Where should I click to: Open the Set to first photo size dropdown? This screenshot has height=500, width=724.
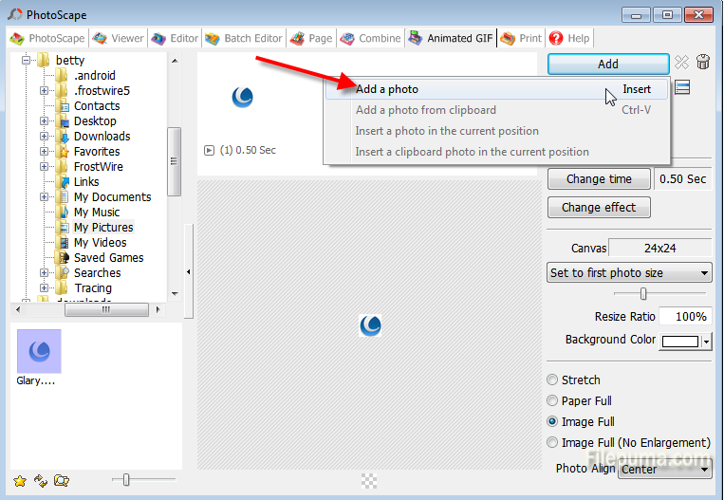[629, 273]
